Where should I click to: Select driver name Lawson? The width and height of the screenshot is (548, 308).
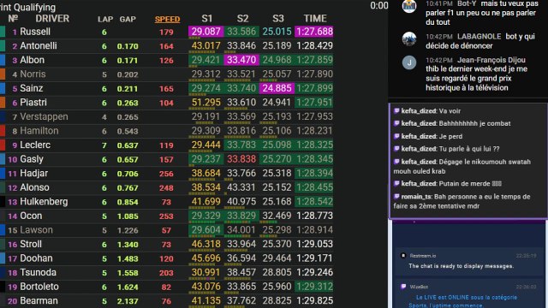point(36,230)
